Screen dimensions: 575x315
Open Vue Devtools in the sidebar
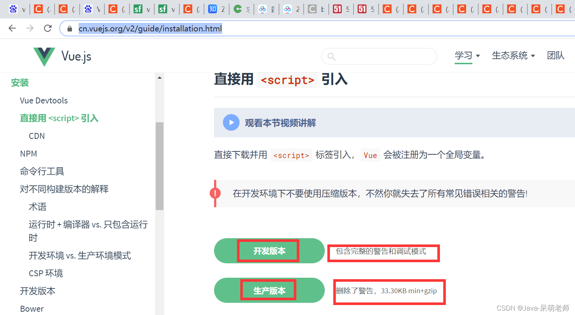tap(44, 100)
